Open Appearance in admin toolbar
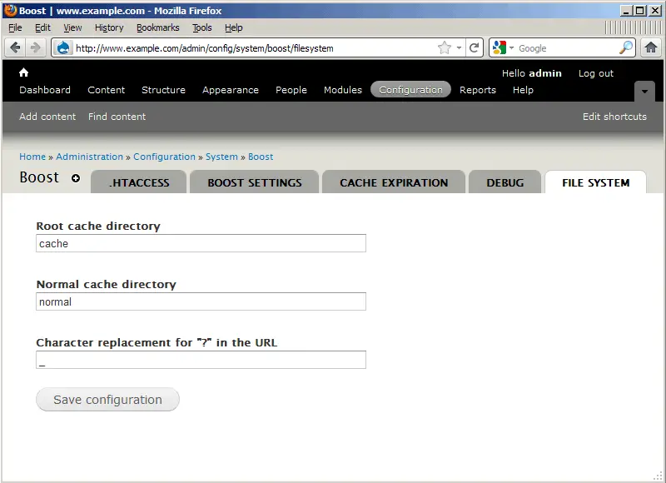 [x=231, y=90]
